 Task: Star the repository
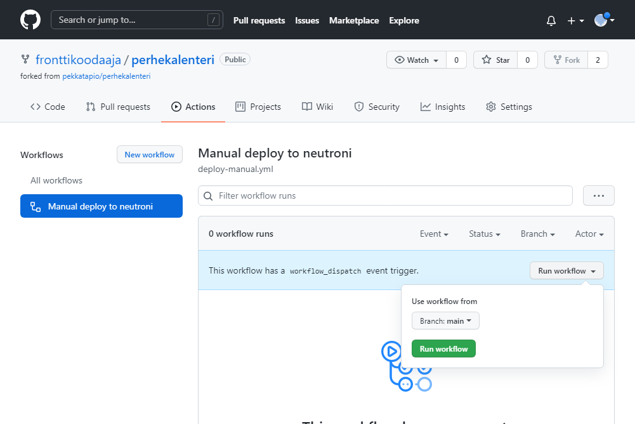495,60
